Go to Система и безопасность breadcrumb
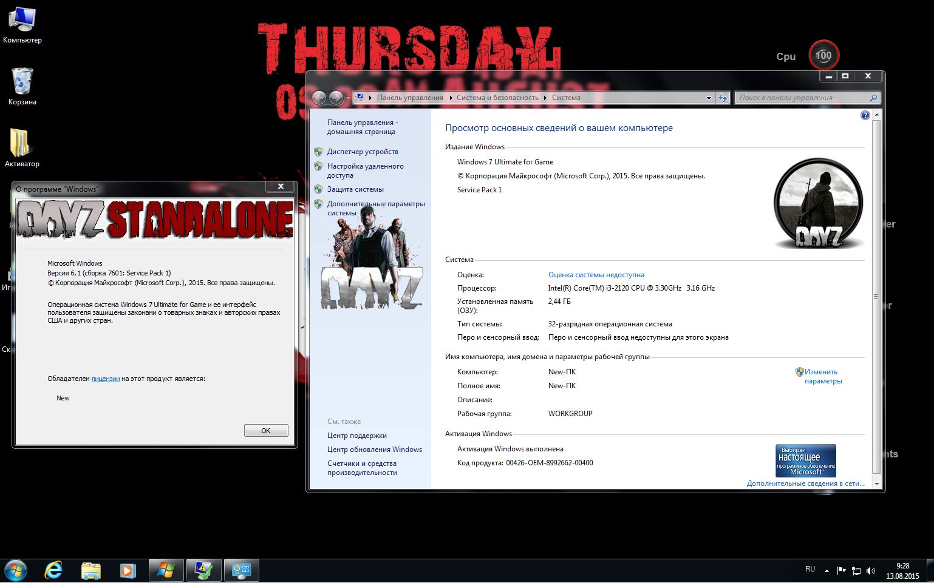Viewport: 934px width, 583px height. [497, 98]
